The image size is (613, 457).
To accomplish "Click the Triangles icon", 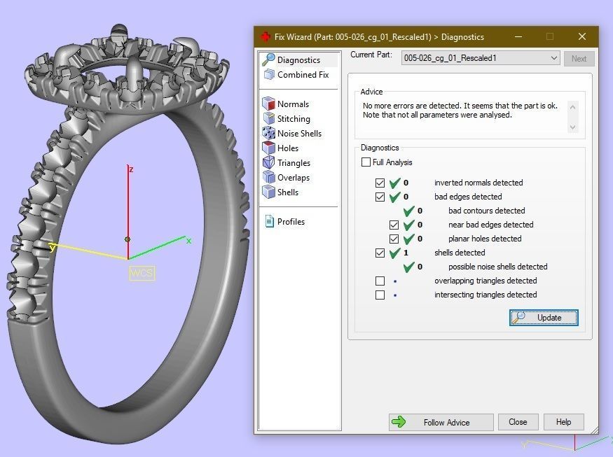I will click(268, 162).
